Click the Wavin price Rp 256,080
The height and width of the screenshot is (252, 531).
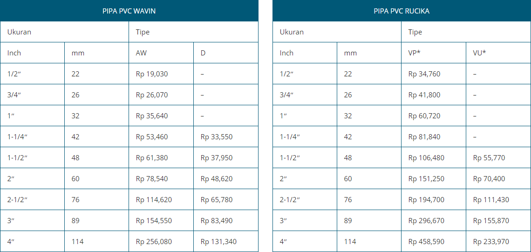click(154, 242)
